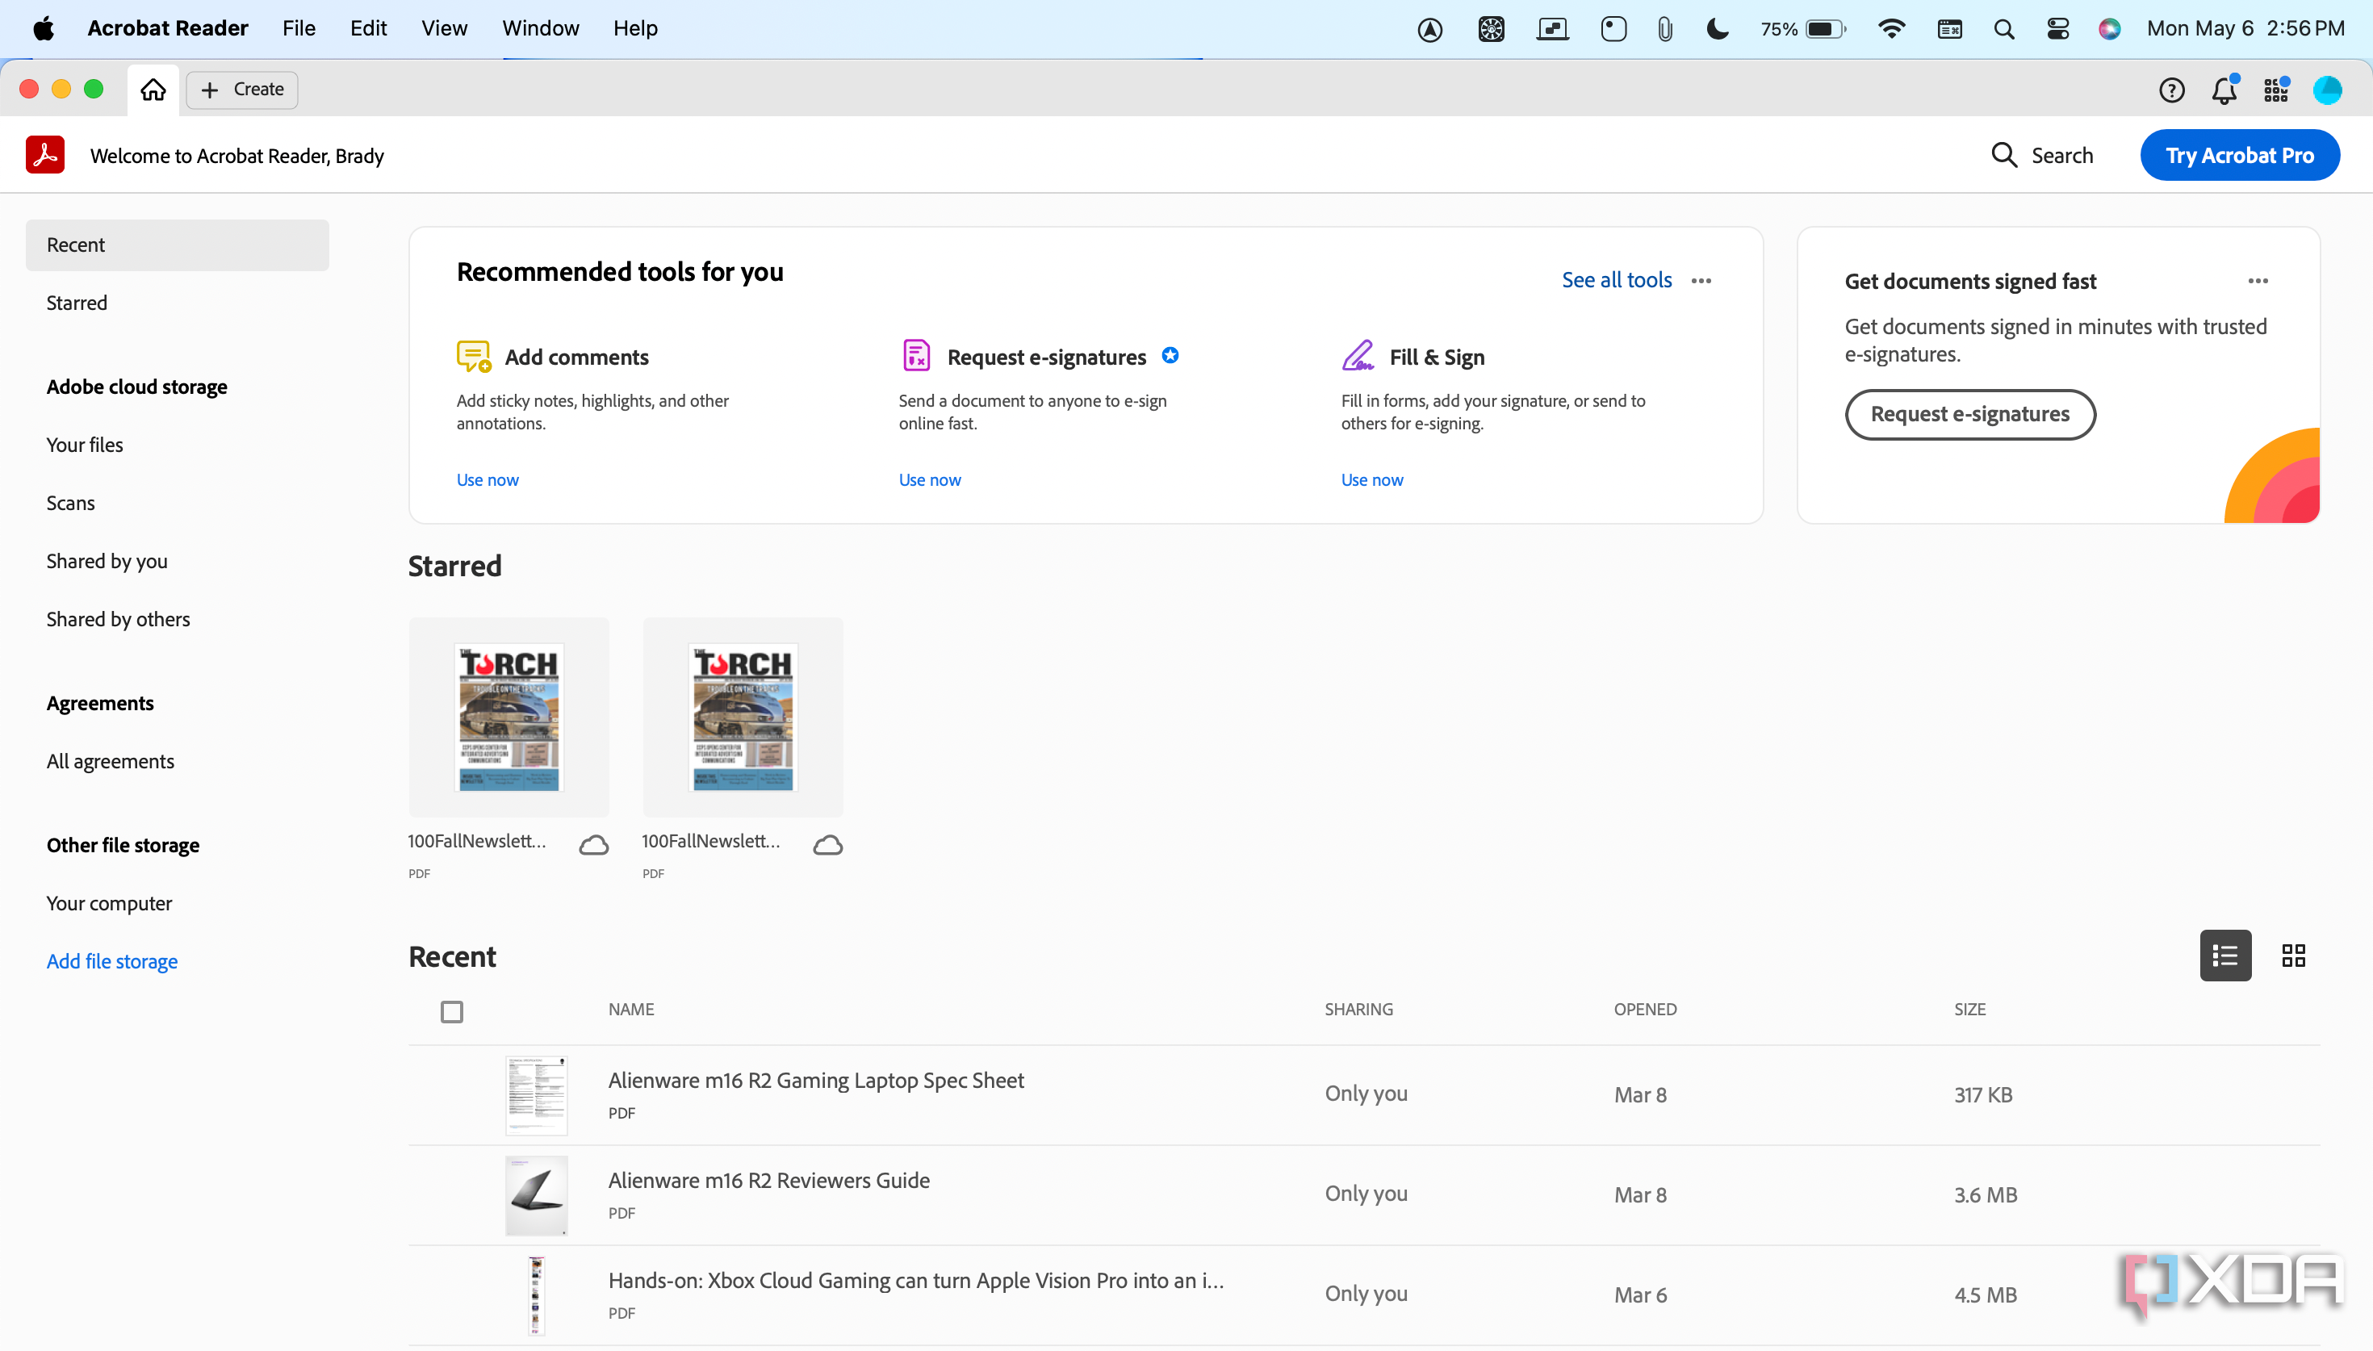The image size is (2373, 1351).
Task: Sort by the OPENED column header
Action: (1646, 1010)
